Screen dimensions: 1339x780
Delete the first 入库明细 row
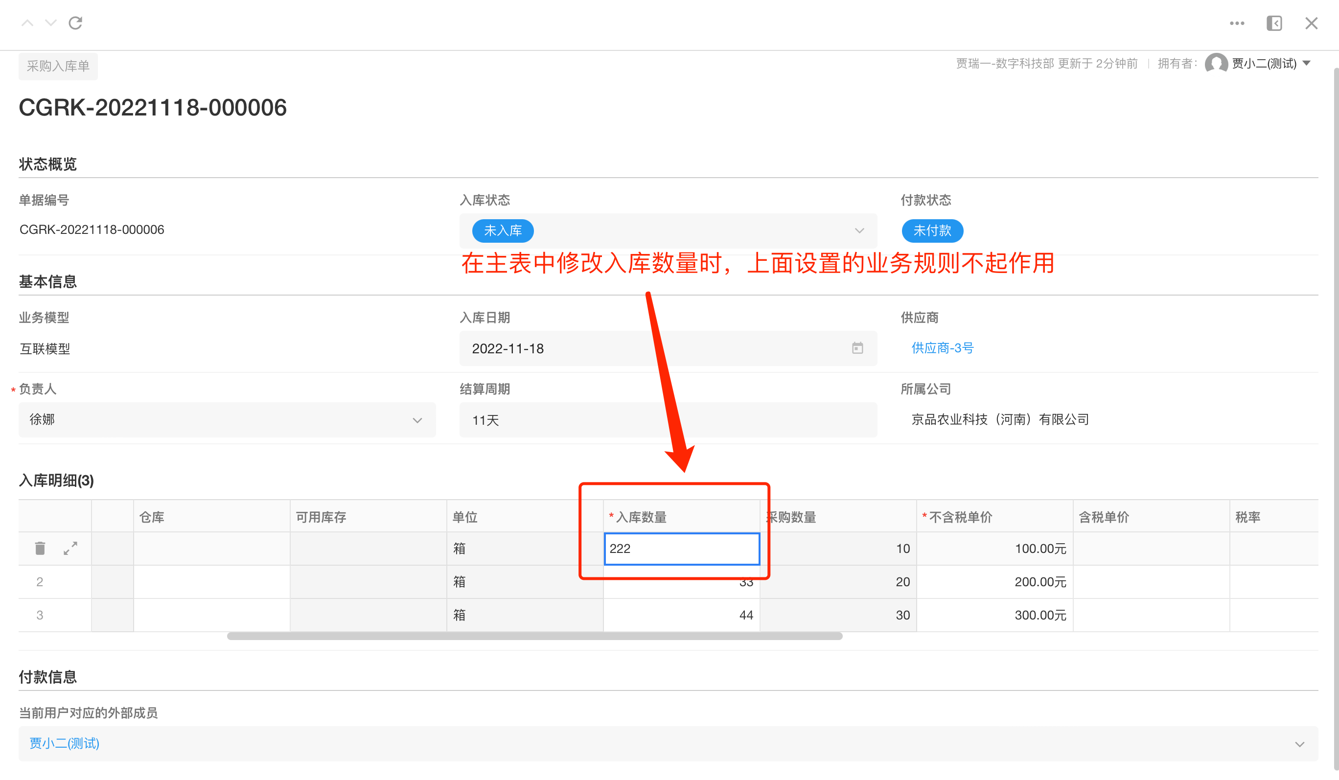(40, 548)
